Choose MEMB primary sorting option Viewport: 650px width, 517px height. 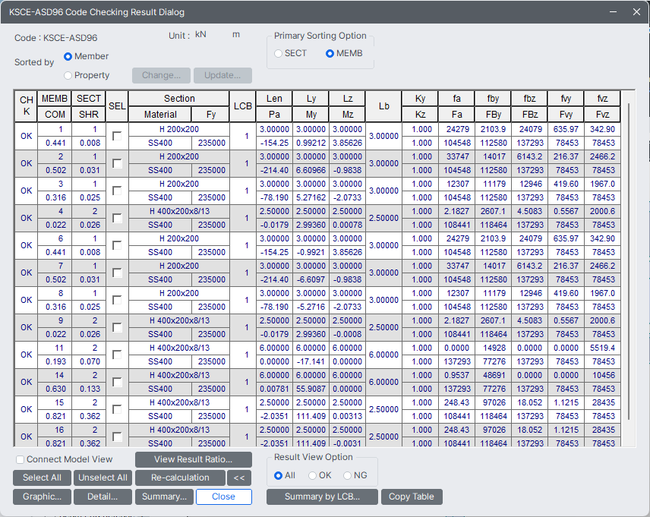330,53
